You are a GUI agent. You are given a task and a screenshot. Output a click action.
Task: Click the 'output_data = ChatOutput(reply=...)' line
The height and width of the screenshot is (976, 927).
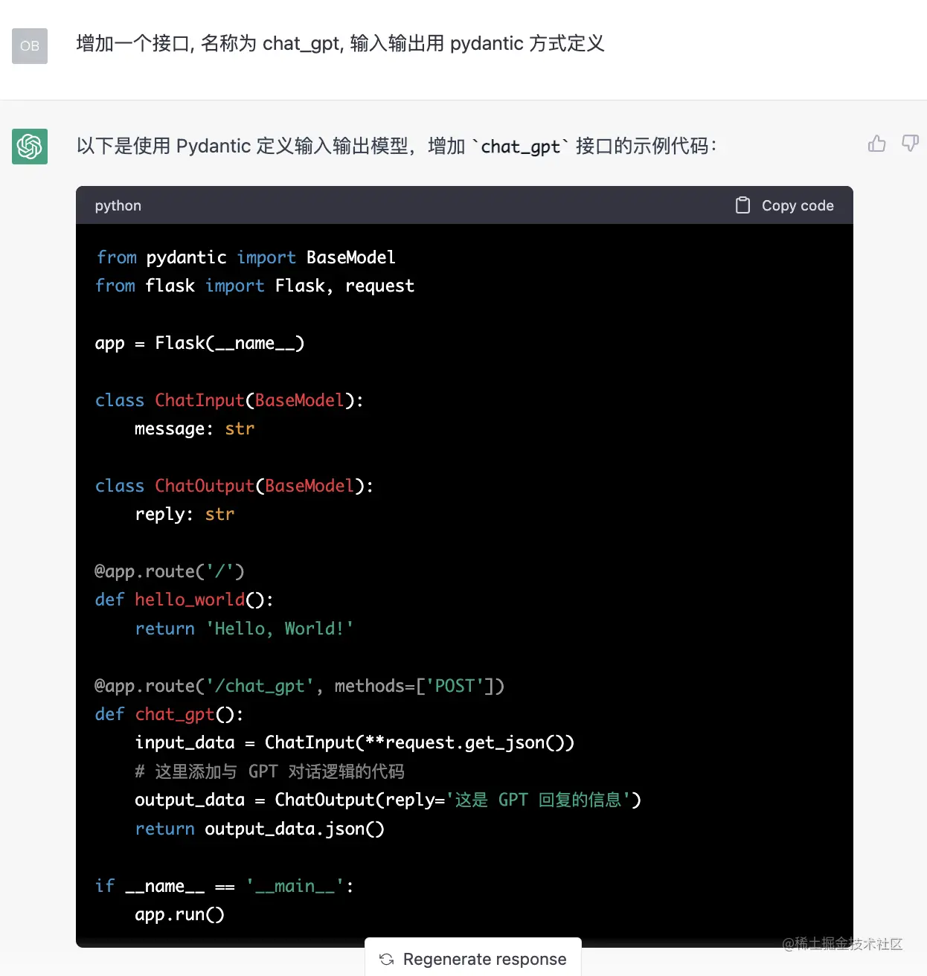[x=388, y=800]
